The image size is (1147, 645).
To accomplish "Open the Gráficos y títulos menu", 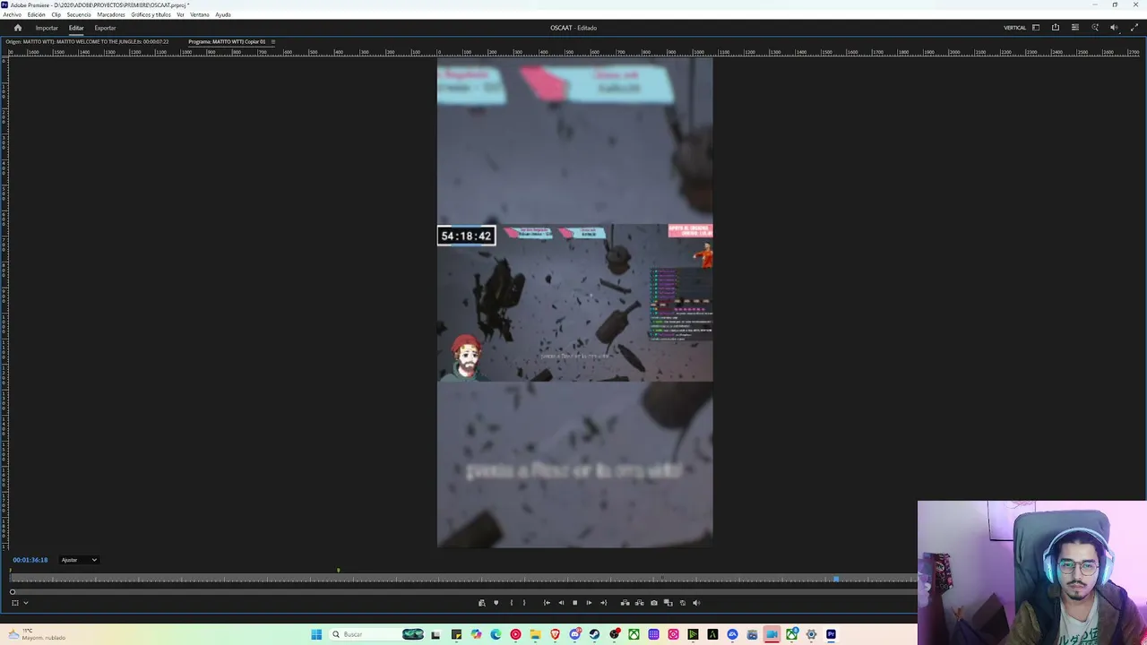I will (x=151, y=15).
